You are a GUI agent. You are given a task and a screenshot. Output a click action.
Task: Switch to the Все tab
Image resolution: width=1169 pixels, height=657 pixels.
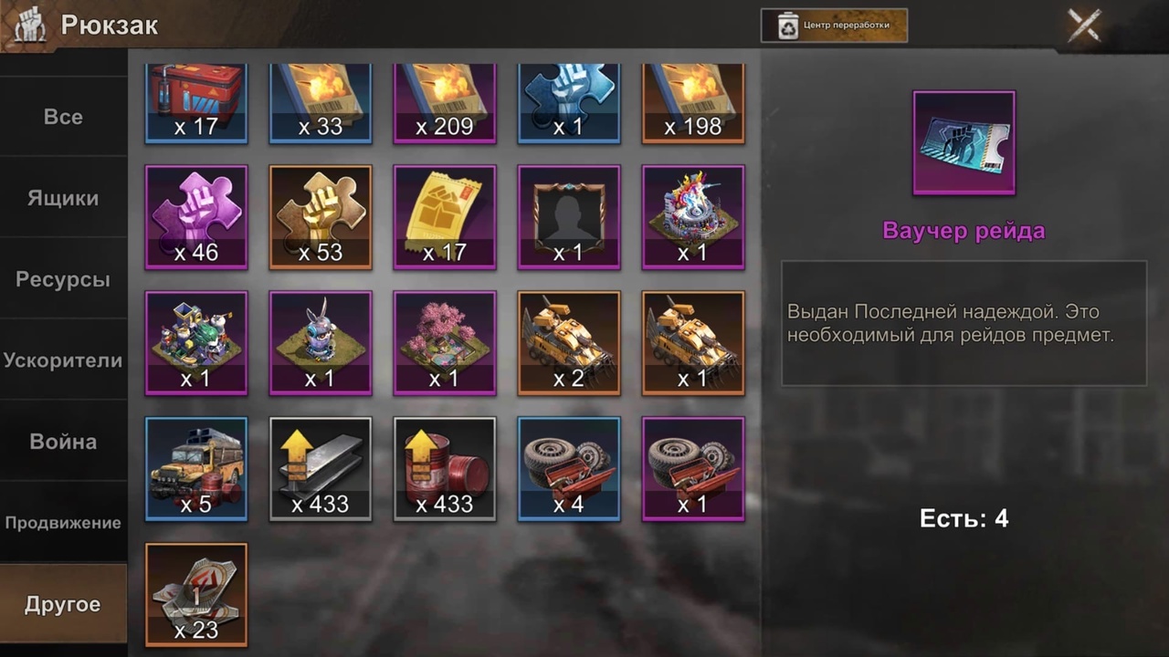[x=63, y=117]
